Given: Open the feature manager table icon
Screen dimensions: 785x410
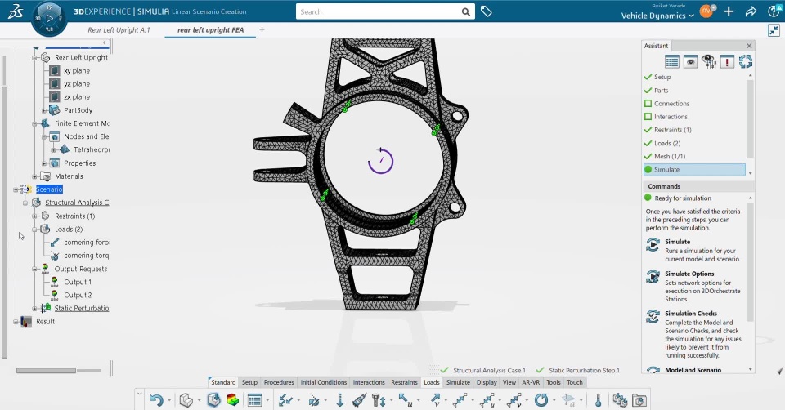Looking at the screenshot, I should pos(255,400).
